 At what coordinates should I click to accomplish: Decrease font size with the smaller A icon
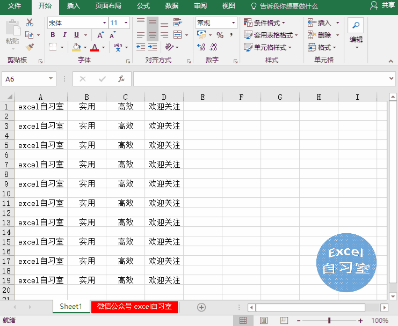pyautogui.click(x=112, y=35)
